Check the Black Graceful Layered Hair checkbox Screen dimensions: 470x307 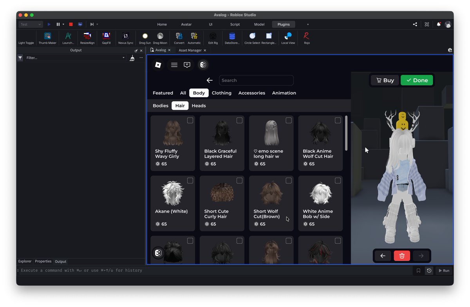[x=239, y=120]
